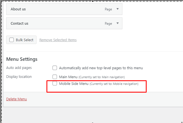The width and height of the screenshot is (183, 123).
Task: Expand the About us menu item arrow
Action: coord(118,9)
